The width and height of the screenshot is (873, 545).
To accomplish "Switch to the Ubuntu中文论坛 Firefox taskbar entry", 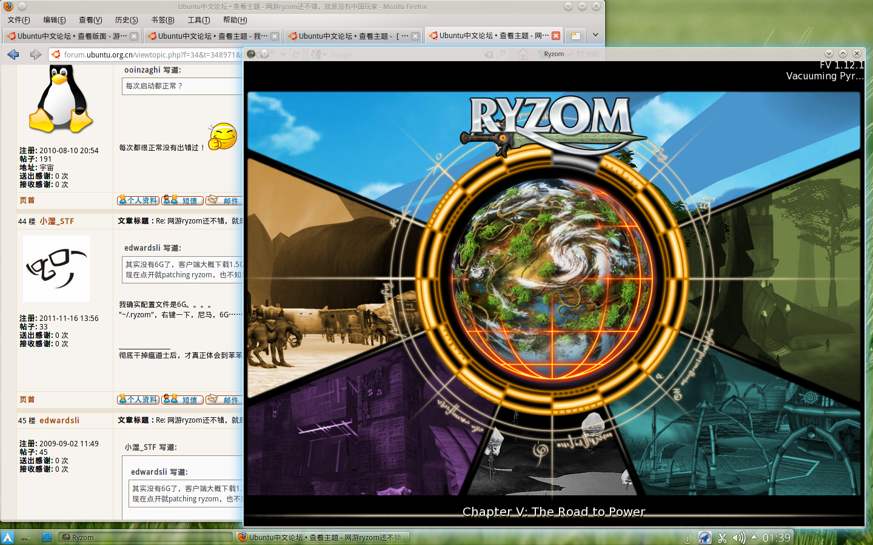I will point(323,537).
